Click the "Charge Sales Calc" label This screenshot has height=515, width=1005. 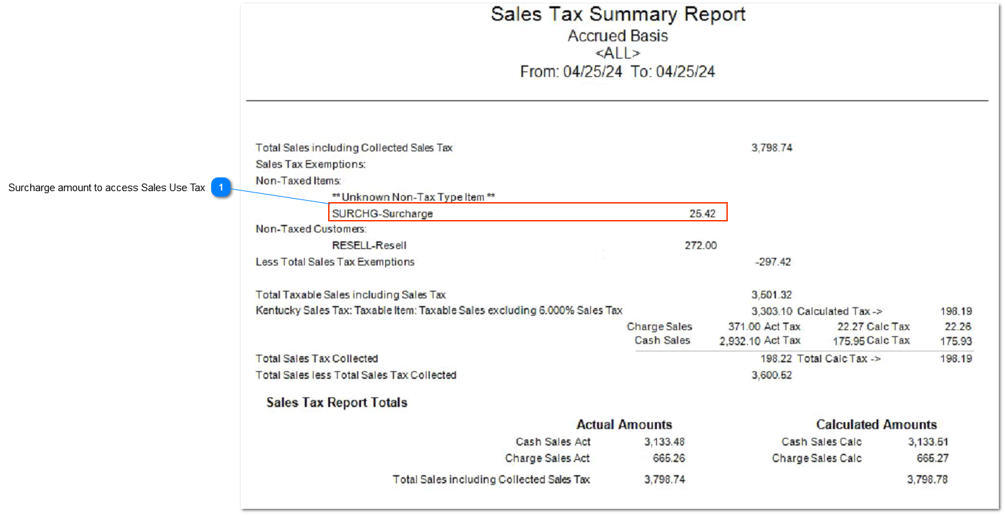click(x=817, y=459)
